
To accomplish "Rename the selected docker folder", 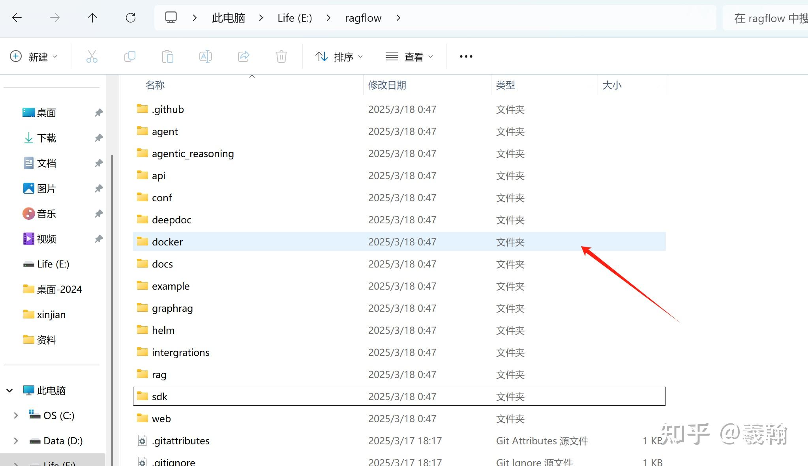I will [205, 56].
